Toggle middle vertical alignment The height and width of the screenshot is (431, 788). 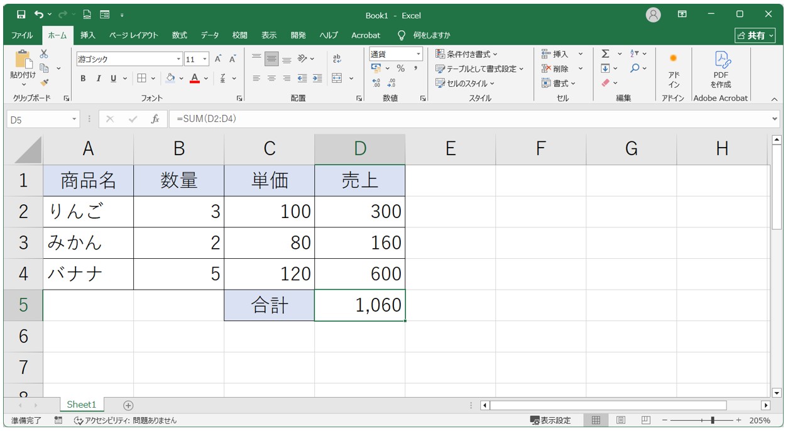pos(271,59)
